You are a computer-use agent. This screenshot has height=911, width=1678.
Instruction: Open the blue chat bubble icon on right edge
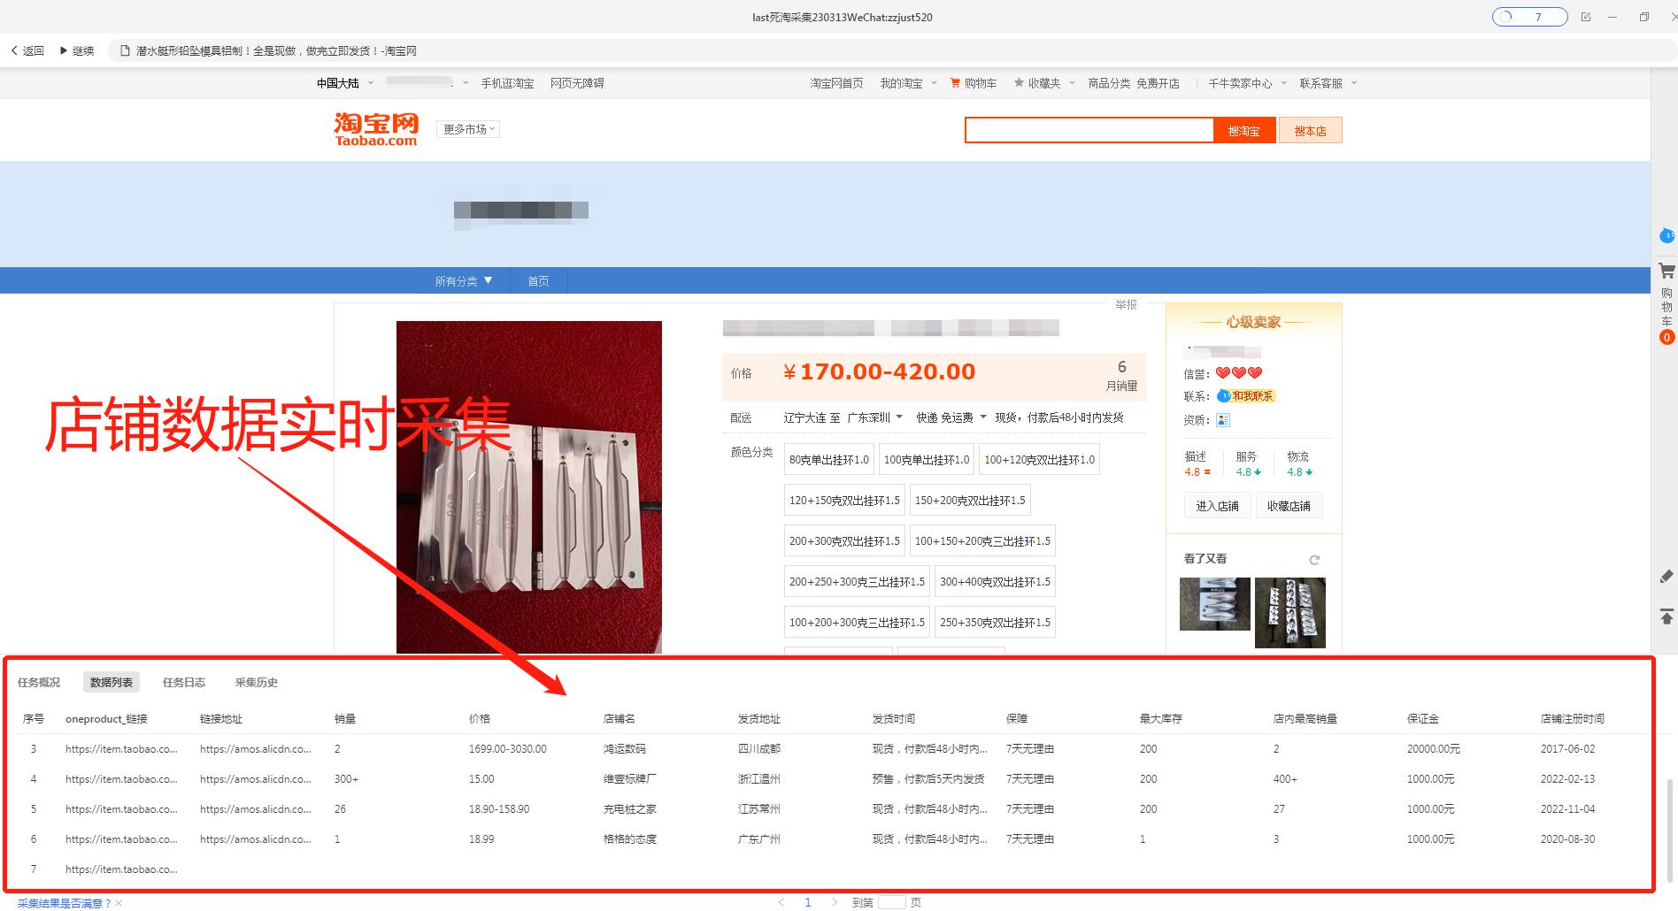click(x=1667, y=236)
